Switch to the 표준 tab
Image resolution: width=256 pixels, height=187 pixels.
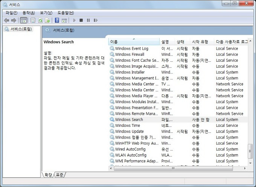(59, 175)
